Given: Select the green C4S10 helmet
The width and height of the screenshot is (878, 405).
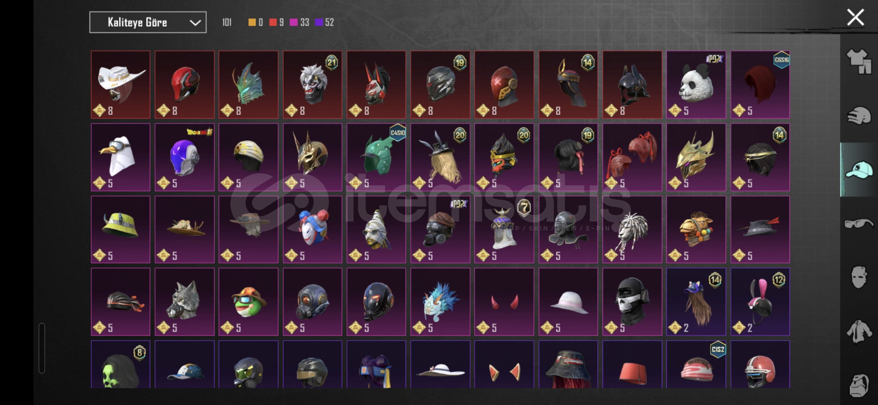Looking at the screenshot, I should pyautogui.click(x=376, y=157).
